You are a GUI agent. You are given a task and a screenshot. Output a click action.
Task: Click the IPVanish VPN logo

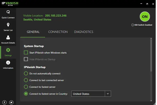[10, 4]
